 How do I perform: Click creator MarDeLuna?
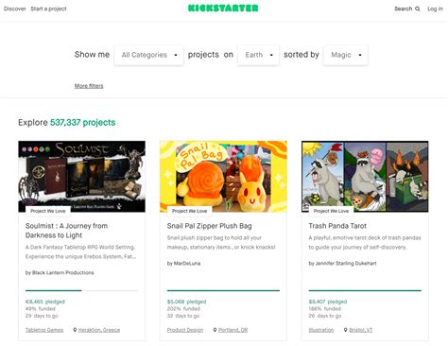[x=187, y=263]
